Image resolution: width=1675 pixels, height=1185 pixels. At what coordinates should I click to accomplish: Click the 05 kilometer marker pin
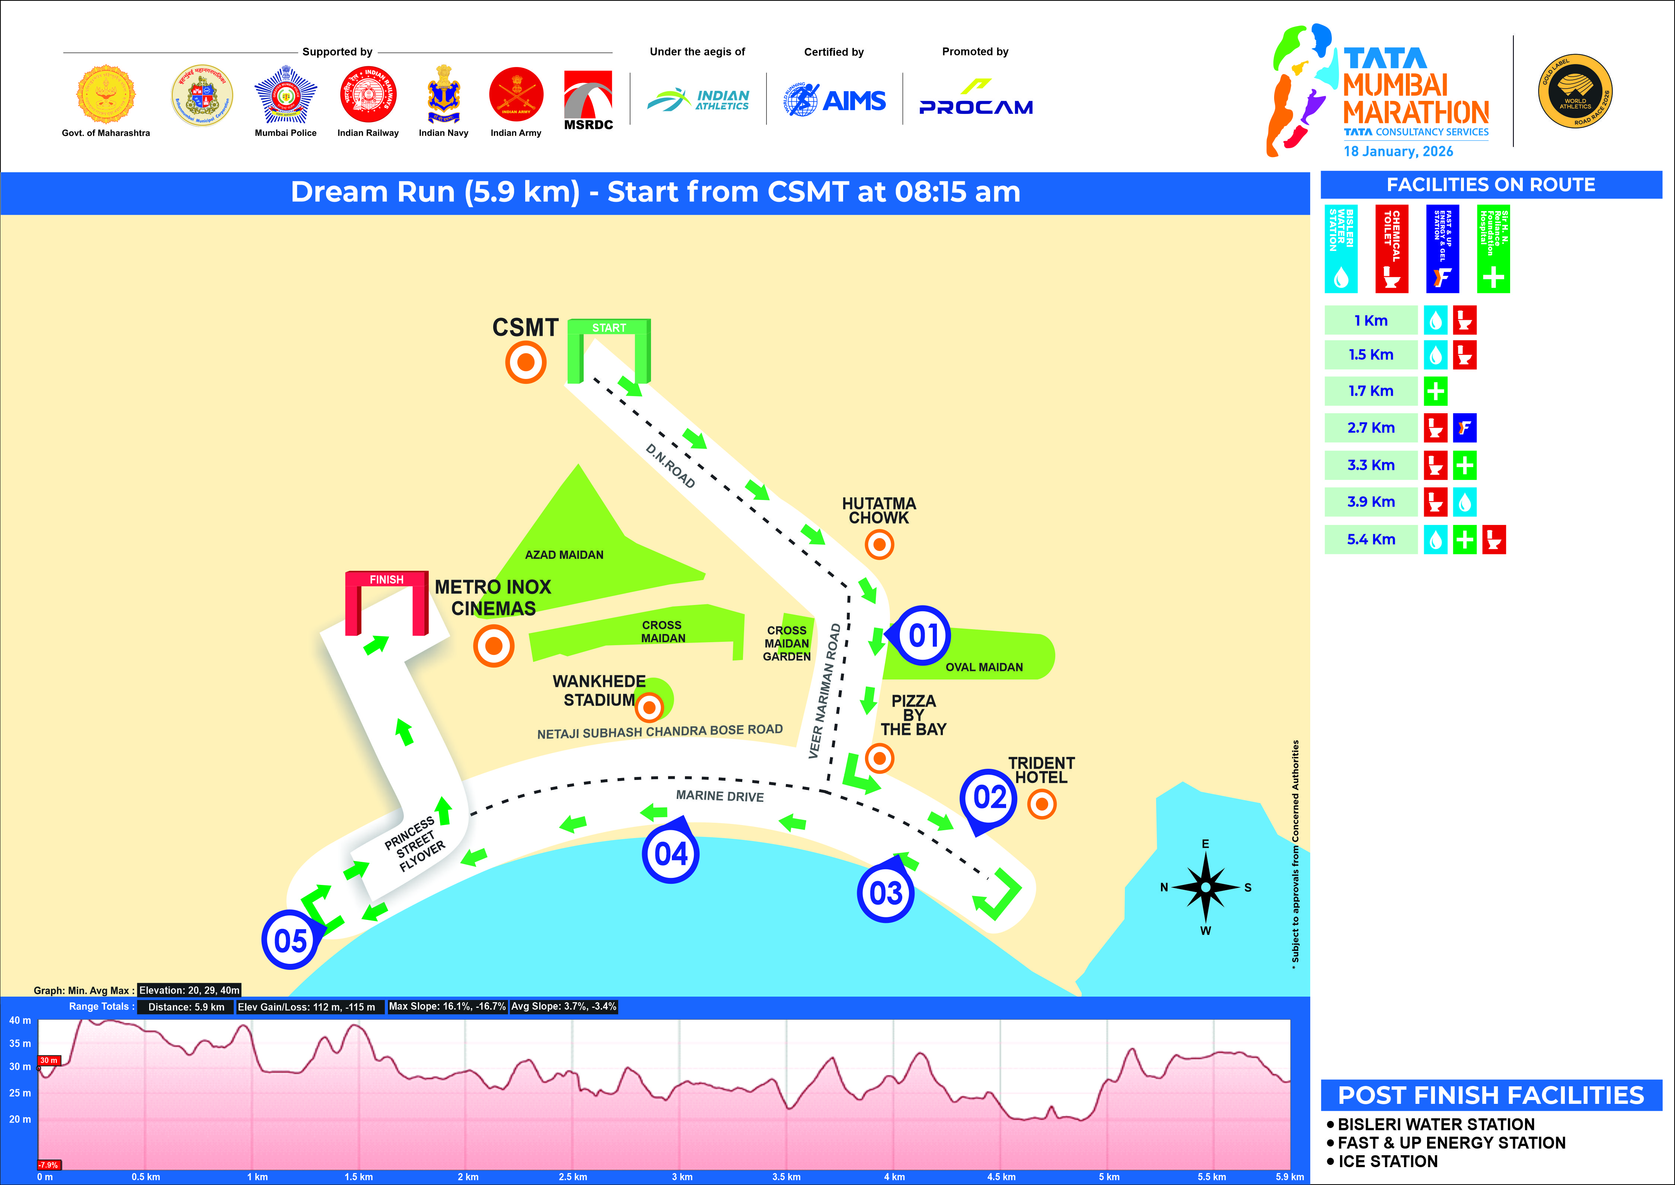click(x=290, y=940)
